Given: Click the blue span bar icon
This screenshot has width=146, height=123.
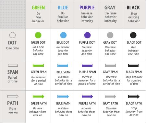Looking at the screenshot, I should (63, 65).
